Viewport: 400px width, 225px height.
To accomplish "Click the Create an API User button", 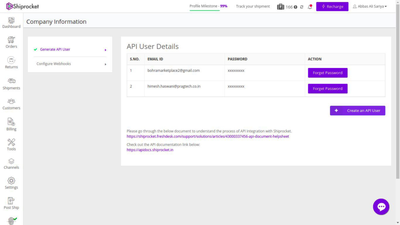I will (357, 111).
